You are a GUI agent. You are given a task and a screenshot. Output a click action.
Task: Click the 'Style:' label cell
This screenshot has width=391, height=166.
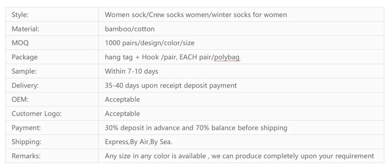(x=52, y=14)
